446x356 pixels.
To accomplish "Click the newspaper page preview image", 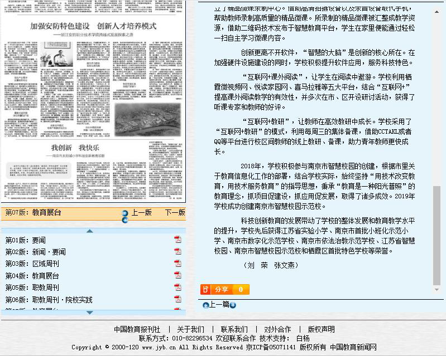I will click(x=93, y=100).
